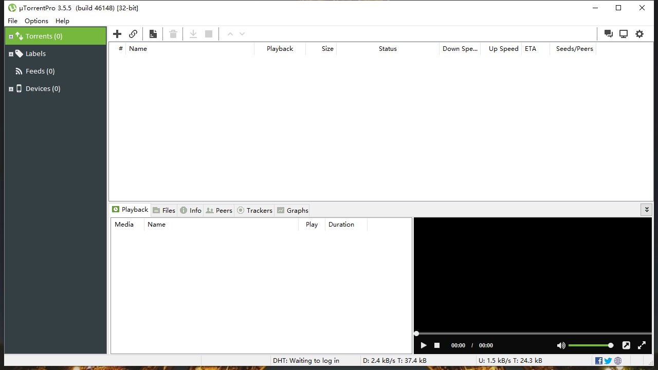
Task: Click Add Torrent from URL link icon
Action: pyautogui.click(x=133, y=34)
